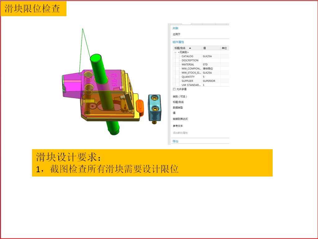Expand the 导出 section
The height and width of the screenshot is (239, 318).
[175, 141]
